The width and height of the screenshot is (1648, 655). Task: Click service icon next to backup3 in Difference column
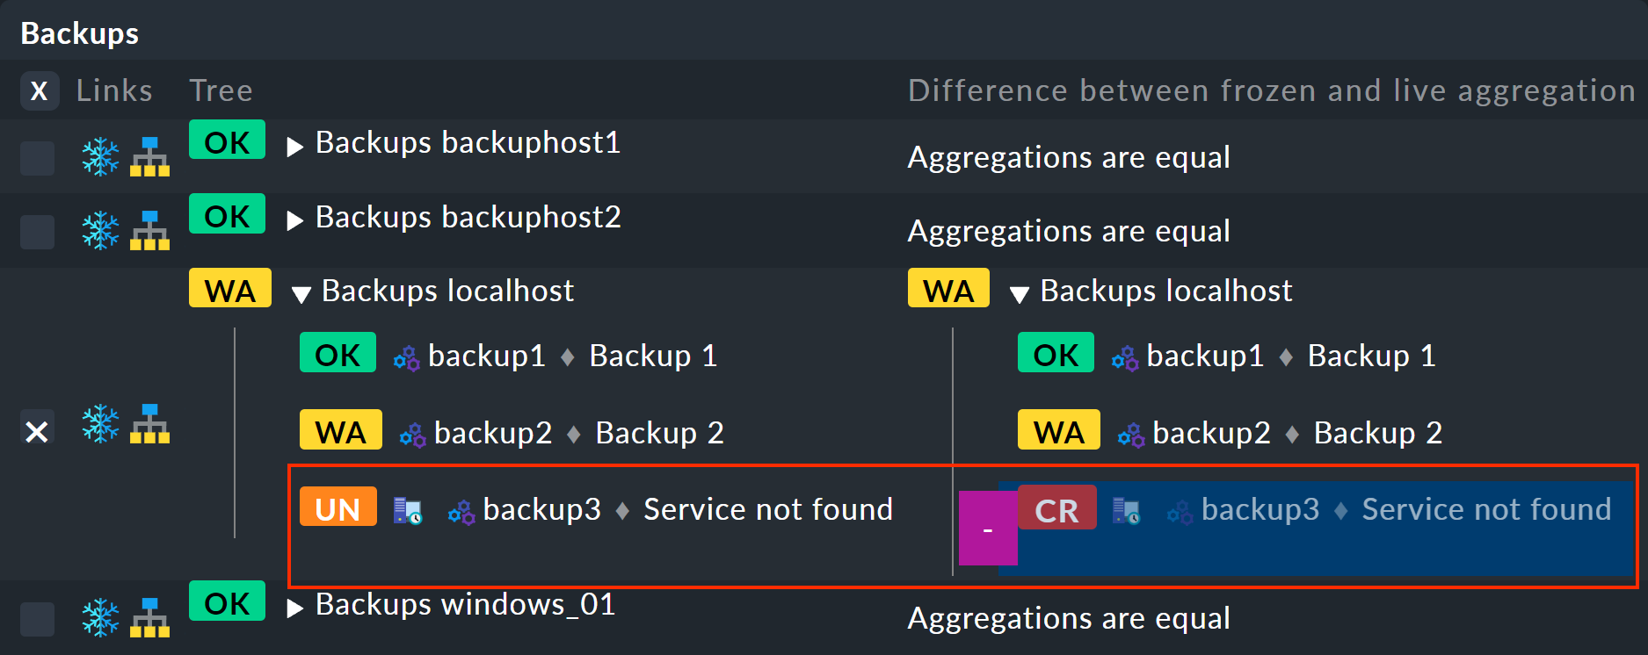click(x=1180, y=512)
